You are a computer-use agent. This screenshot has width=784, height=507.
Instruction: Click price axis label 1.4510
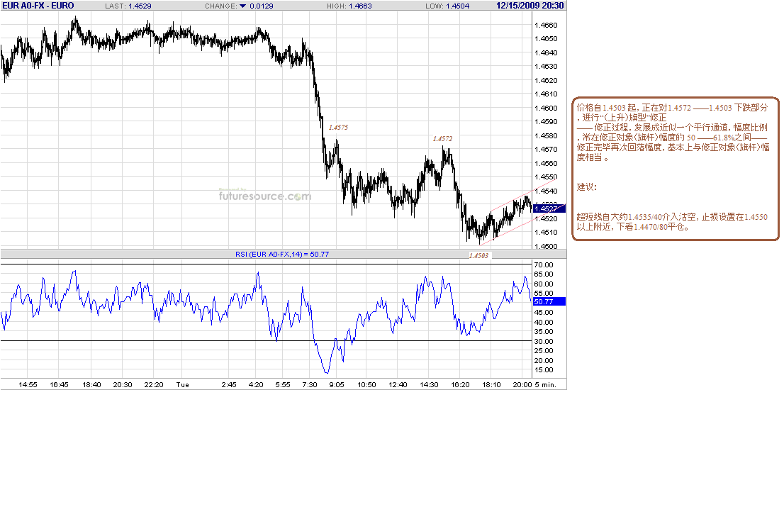546,232
